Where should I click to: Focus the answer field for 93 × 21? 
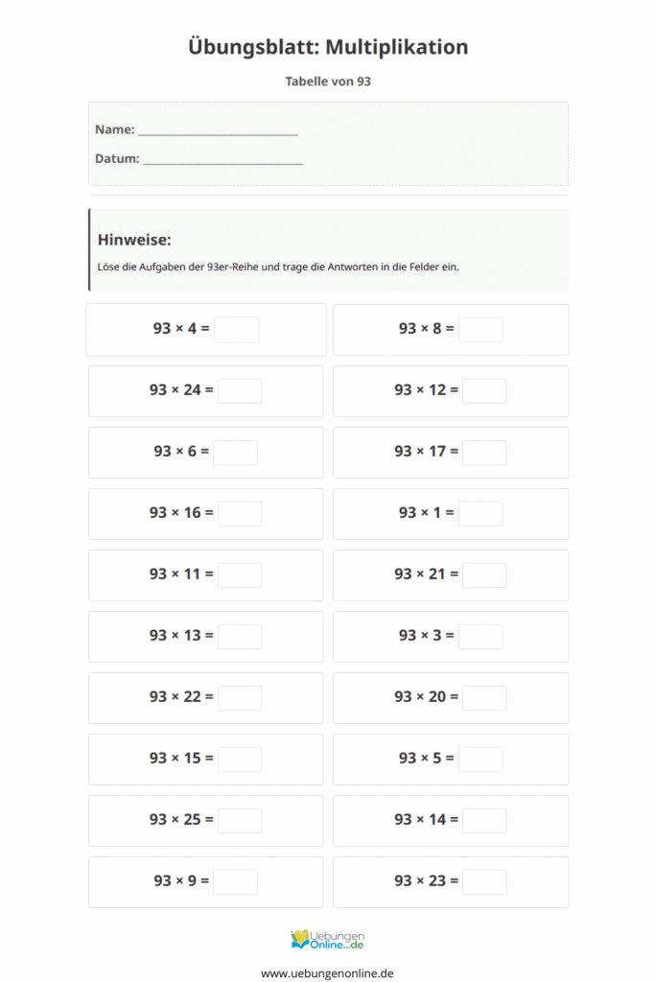(x=484, y=575)
